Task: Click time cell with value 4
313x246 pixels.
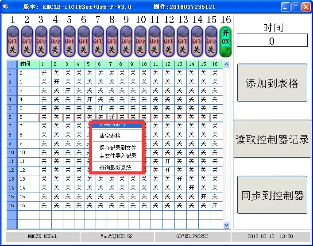Action: 28,99
